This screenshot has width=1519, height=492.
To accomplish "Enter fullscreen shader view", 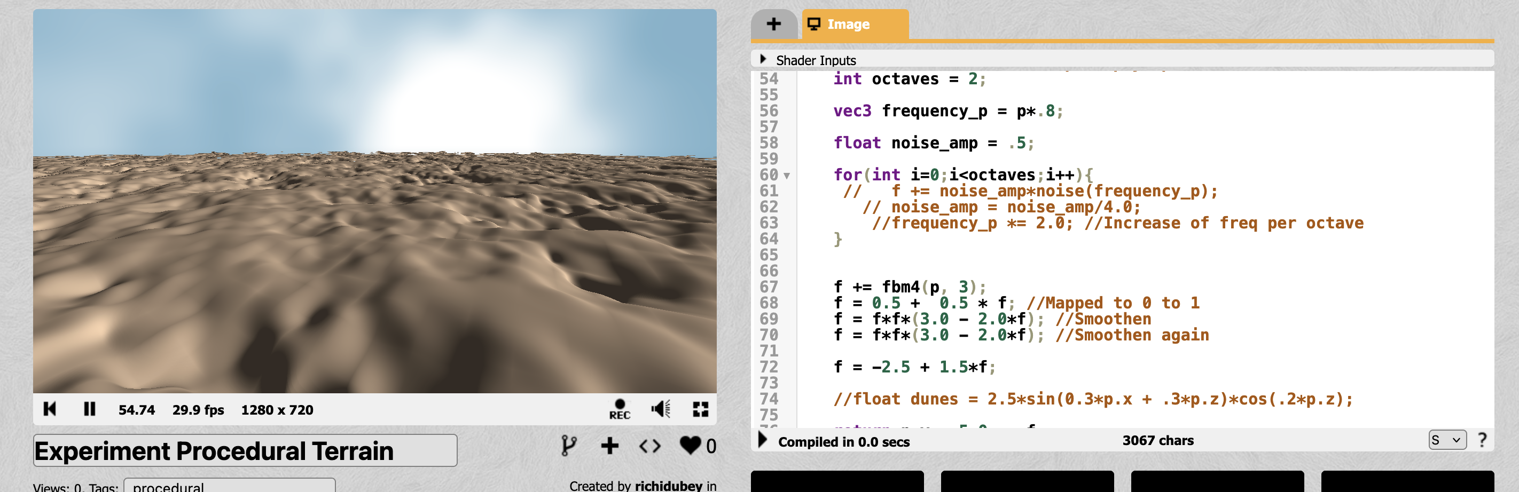I will (x=700, y=409).
